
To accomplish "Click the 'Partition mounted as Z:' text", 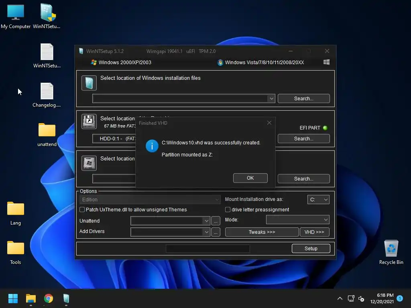I will (187, 155).
